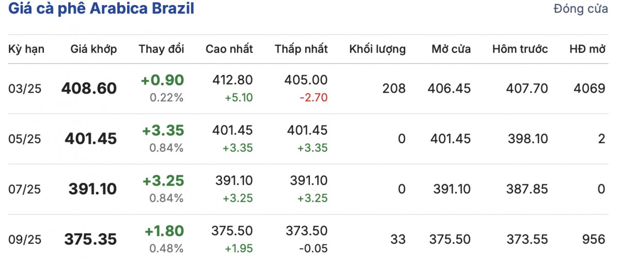
Task: Open the 09/25 contract row
Action: coord(25,239)
